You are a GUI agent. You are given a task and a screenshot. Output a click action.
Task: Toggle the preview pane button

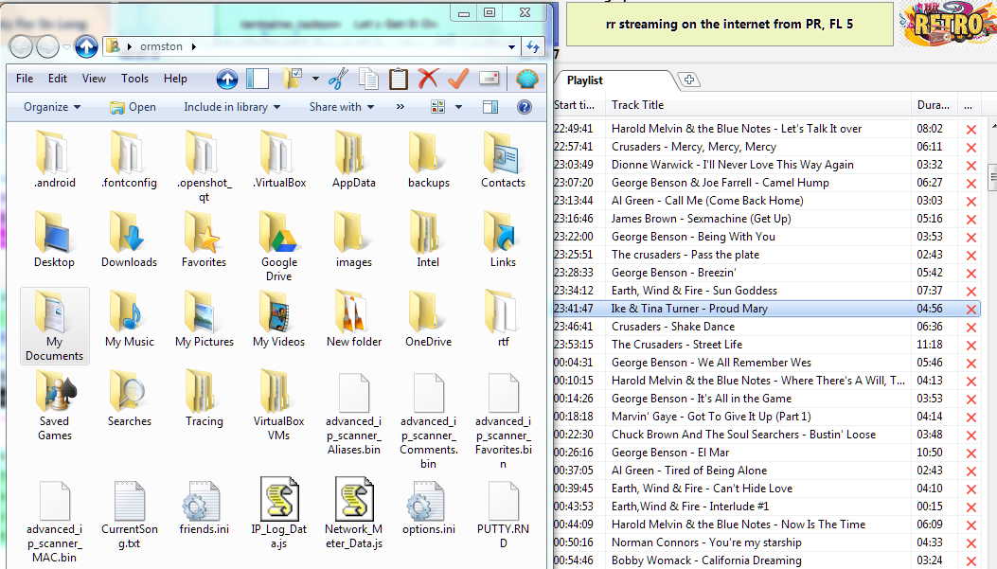pyautogui.click(x=490, y=107)
